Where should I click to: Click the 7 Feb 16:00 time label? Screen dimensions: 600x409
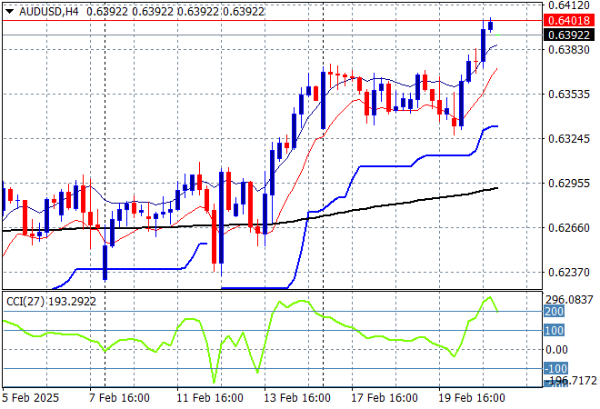coord(119,398)
